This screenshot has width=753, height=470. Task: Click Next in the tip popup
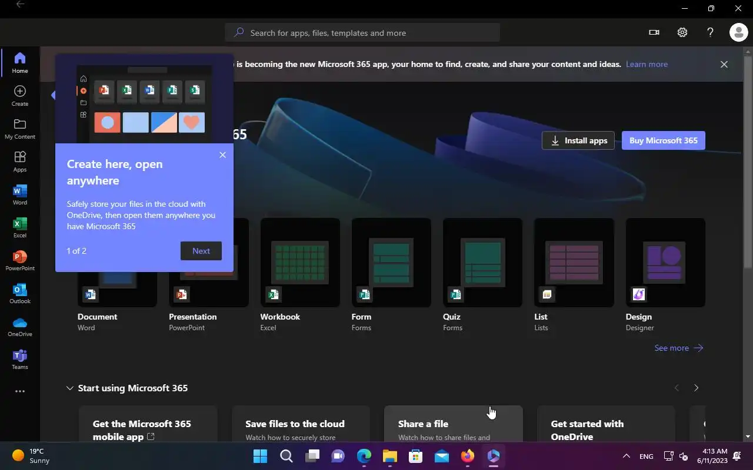[201, 251]
